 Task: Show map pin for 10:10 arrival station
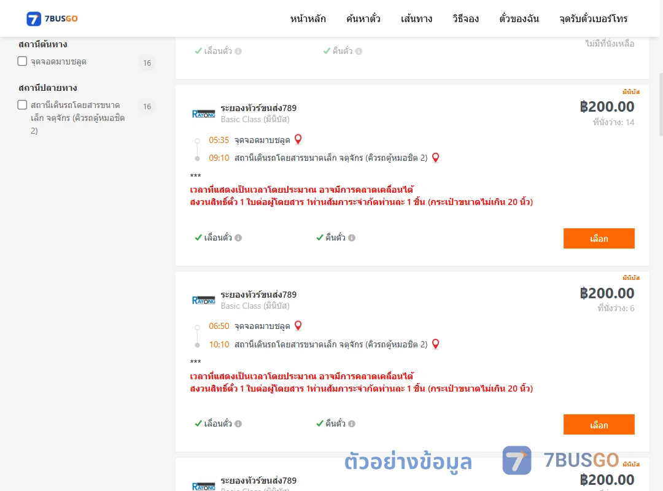tap(435, 344)
